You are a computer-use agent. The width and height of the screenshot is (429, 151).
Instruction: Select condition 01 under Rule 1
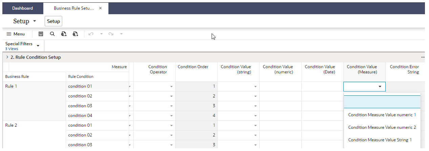click(x=97, y=86)
